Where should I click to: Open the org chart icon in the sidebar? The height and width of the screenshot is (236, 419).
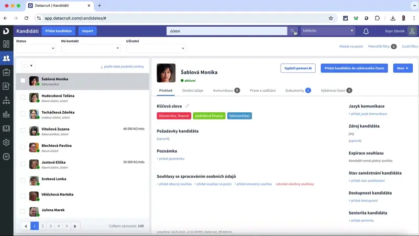point(6,100)
